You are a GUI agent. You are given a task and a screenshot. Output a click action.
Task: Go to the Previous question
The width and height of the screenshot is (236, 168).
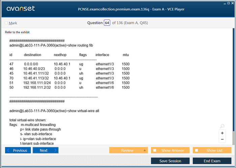click(x=20, y=151)
